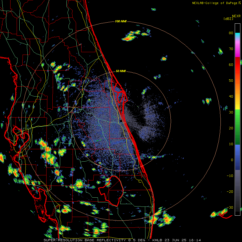Click the 50 value on the dBZ scale

[231, 81]
